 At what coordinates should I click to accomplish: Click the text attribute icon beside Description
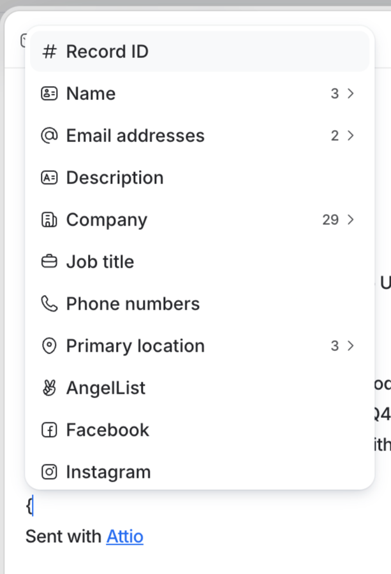[x=49, y=177]
